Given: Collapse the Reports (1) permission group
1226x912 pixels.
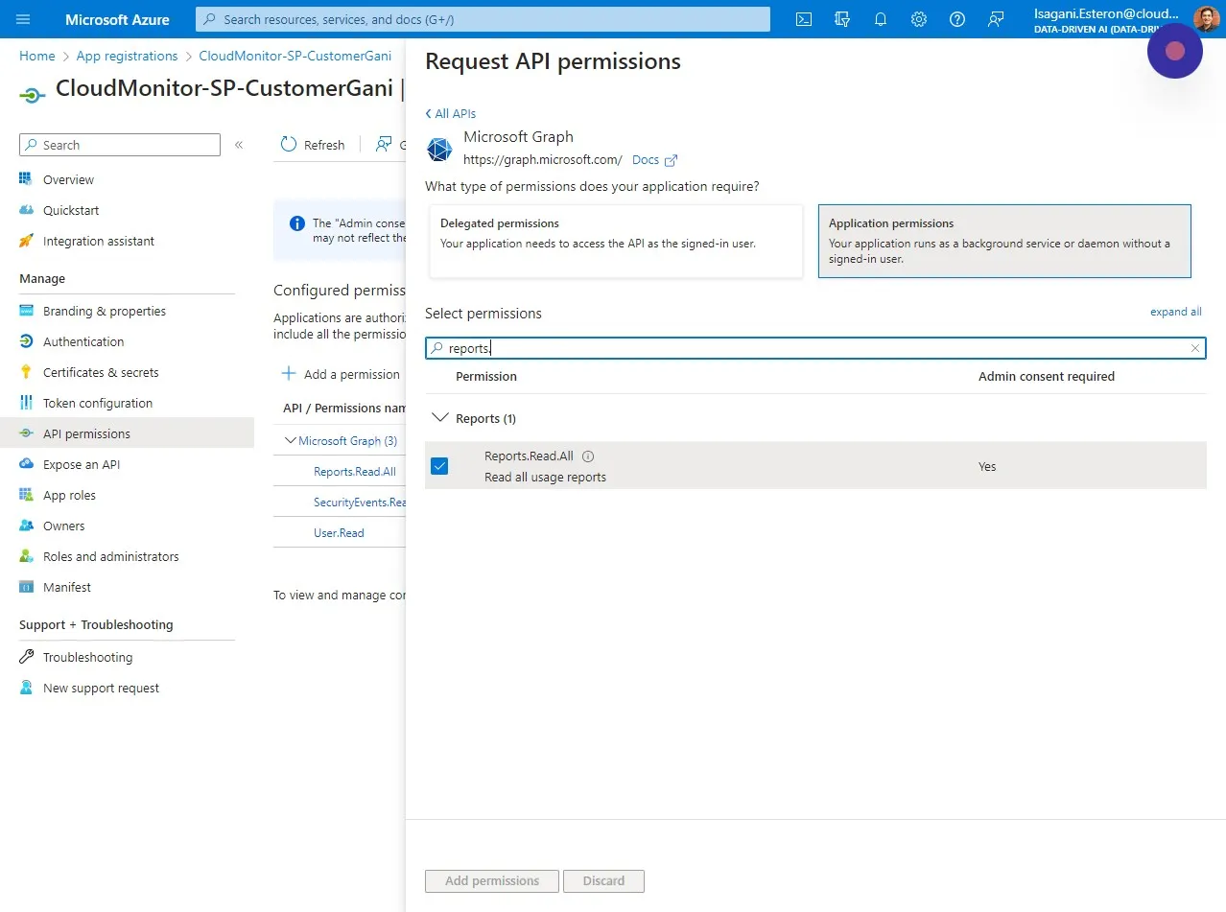Looking at the screenshot, I should (x=440, y=418).
